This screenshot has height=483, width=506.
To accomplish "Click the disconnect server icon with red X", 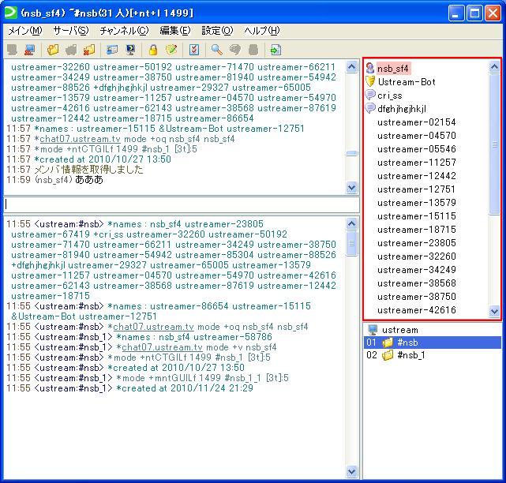I will (29, 50).
